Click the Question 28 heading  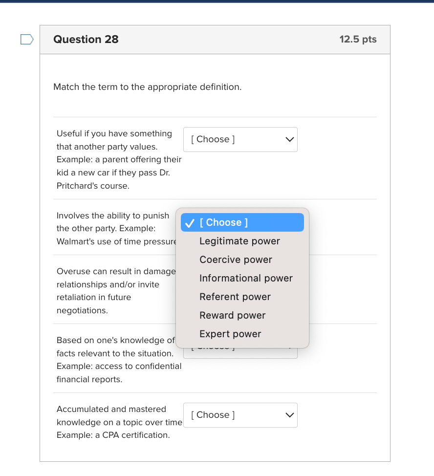click(86, 40)
